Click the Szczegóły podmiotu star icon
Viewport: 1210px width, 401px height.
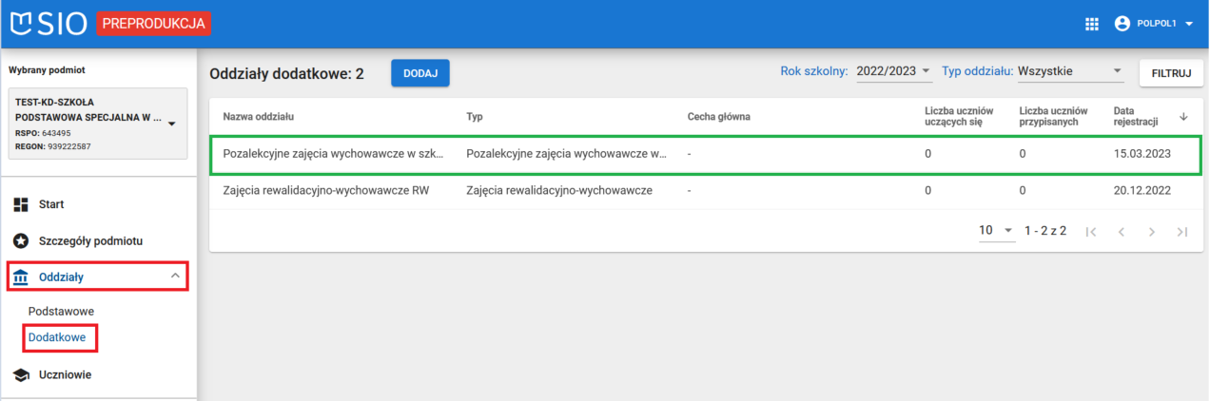[21, 240]
